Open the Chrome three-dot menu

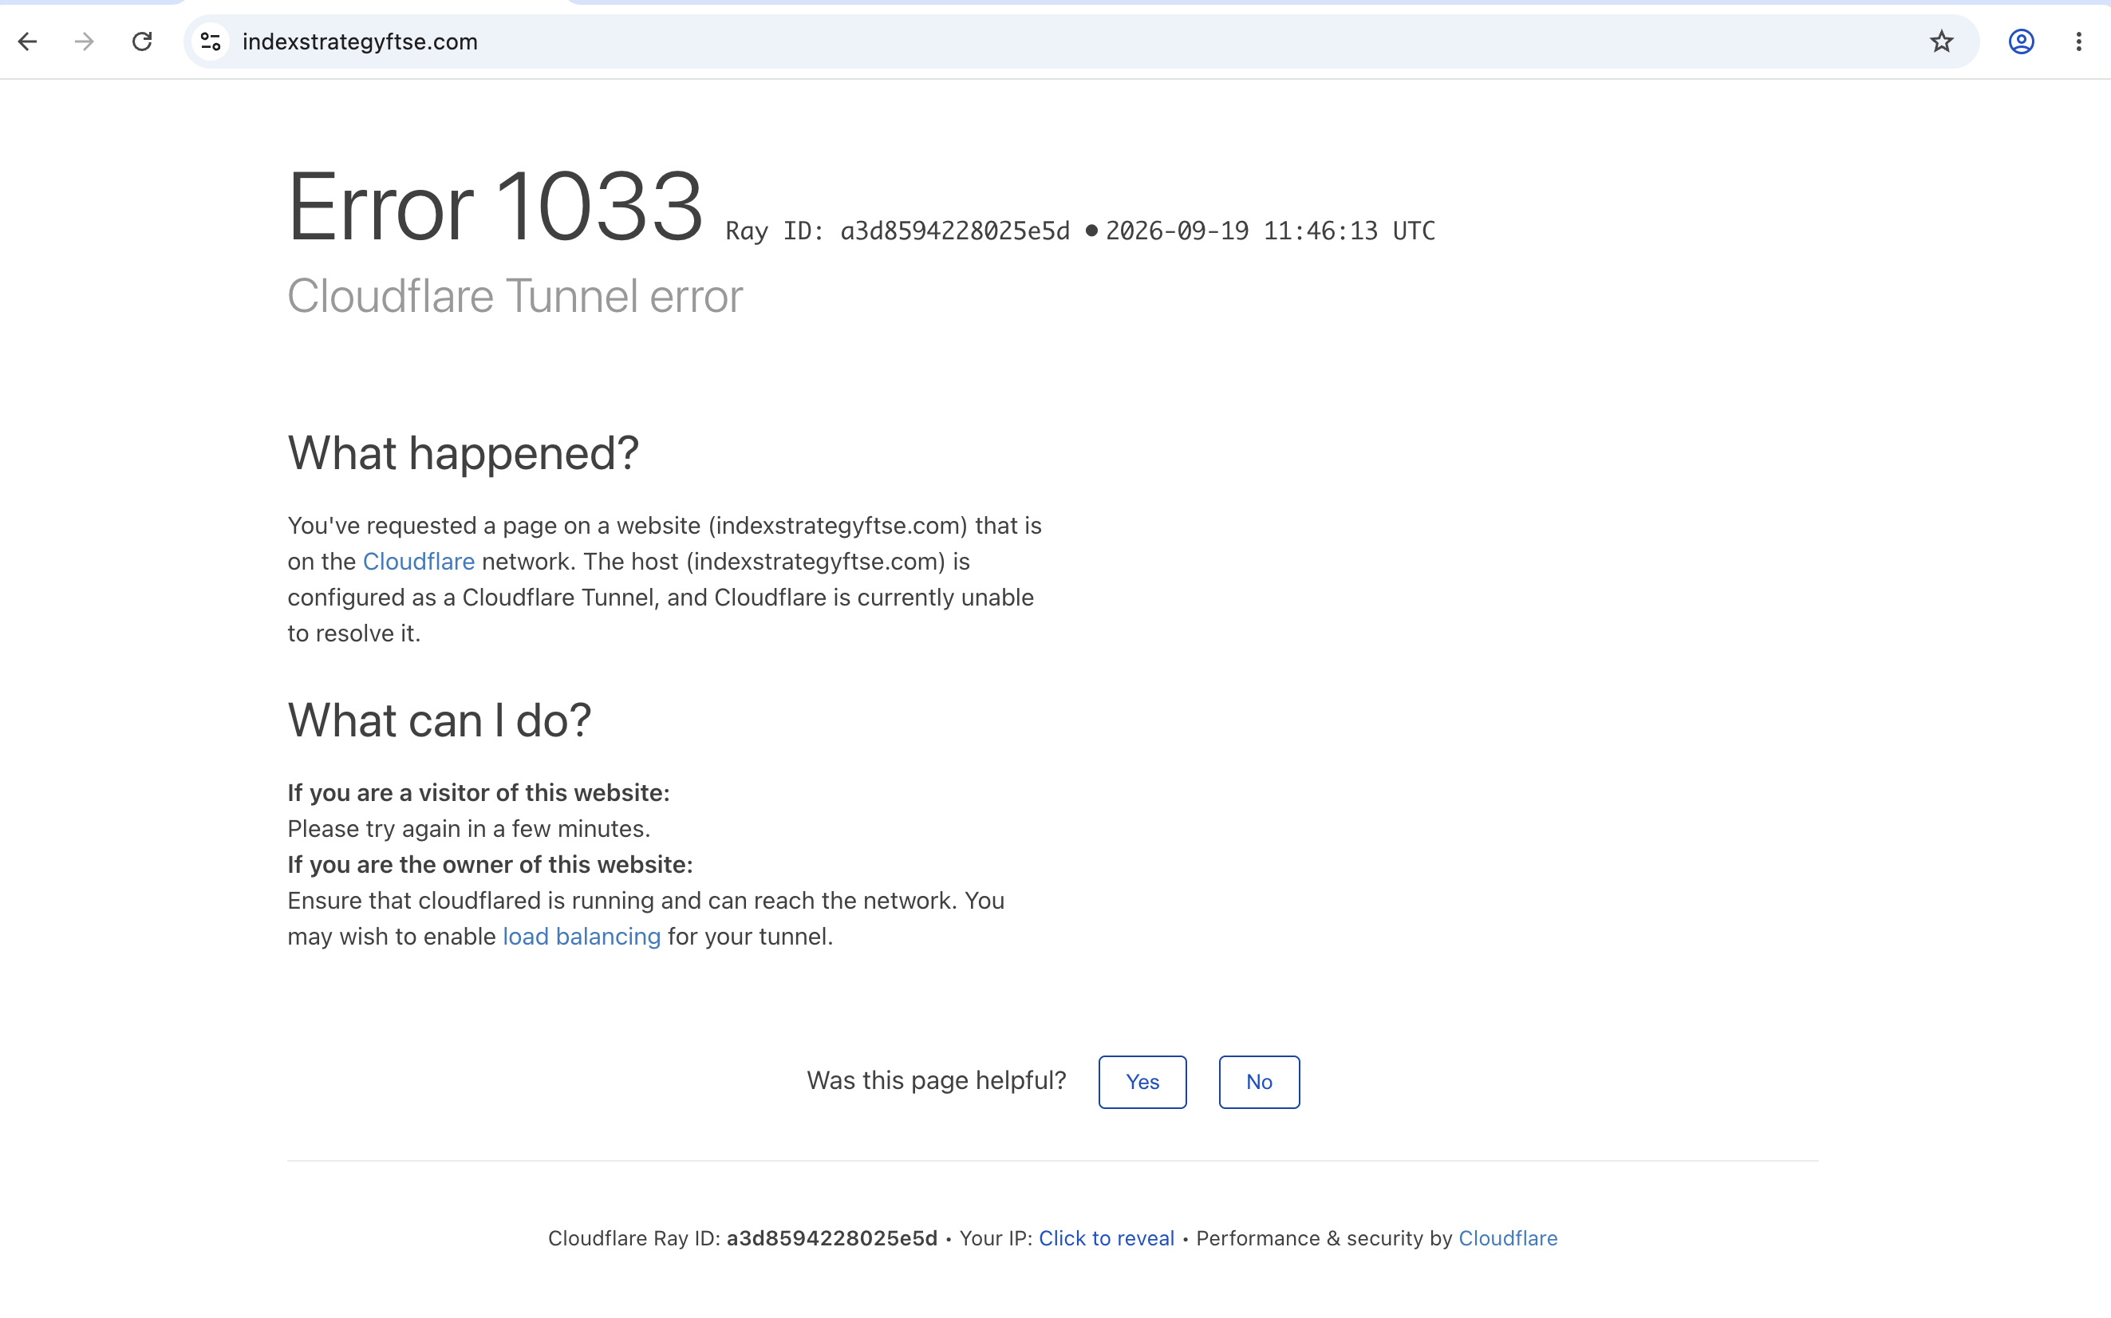(2079, 41)
